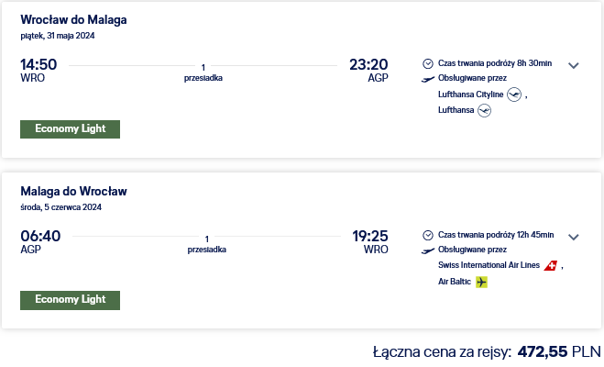Click the 19:25 WRO arrival time
The image size is (604, 367).
(x=370, y=241)
